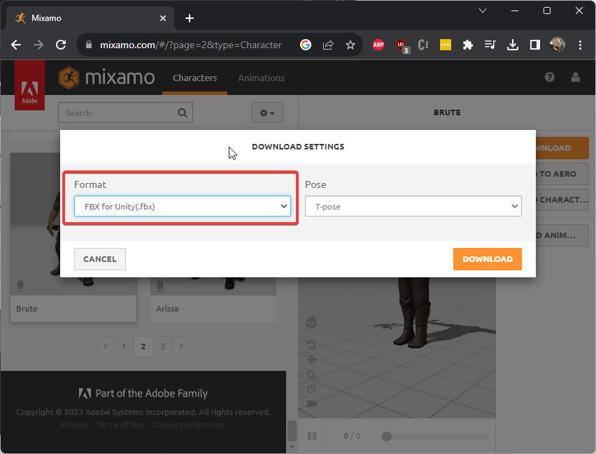Click the orange DOWNLOAD button in the dialog

click(x=488, y=259)
